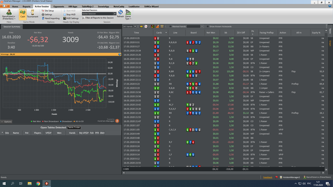Screen dimensions: 333x187
Task: Open the Opponents ribbon tab
Action: coord(59,7)
